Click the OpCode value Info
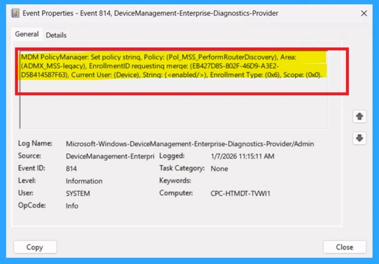Viewport: 379px width, 264px height. [x=72, y=206]
